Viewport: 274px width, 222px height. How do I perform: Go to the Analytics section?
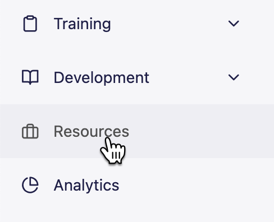[137, 185]
